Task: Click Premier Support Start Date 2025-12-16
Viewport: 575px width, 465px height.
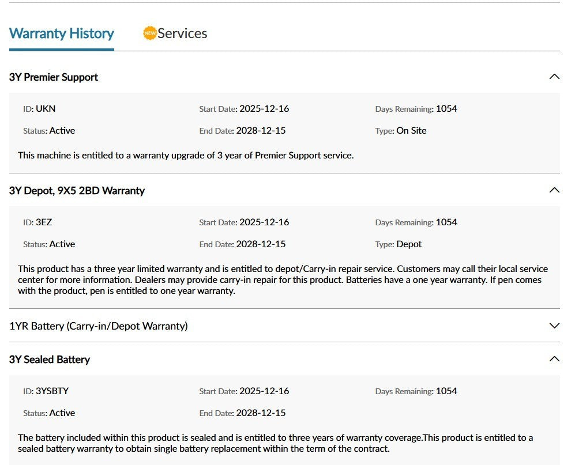Action: pos(264,109)
